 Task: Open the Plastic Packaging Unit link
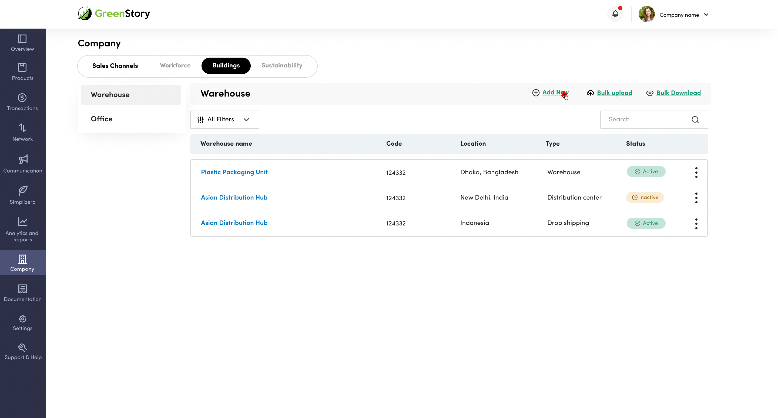(x=234, y=172)
